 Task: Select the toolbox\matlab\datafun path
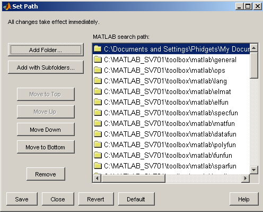(x=171, y=134)
